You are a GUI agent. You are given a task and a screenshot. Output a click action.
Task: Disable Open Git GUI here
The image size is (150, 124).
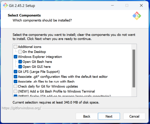tap(20, 67)
